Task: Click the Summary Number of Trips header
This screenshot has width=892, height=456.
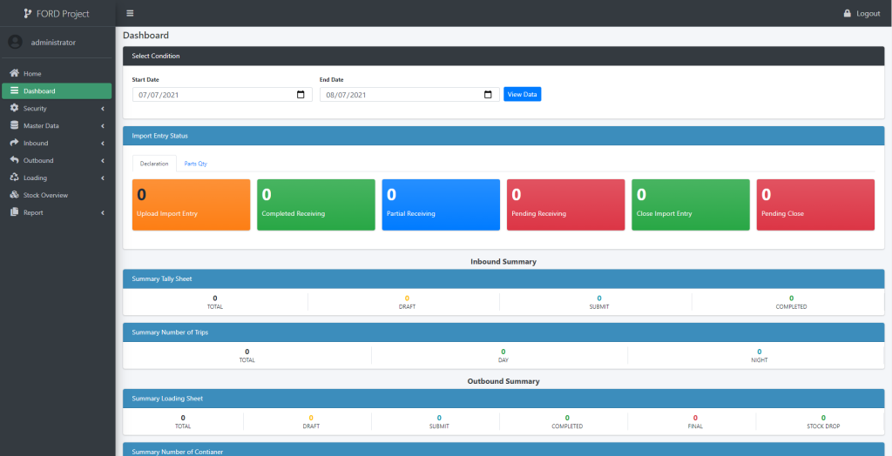Action: (503, 332)
